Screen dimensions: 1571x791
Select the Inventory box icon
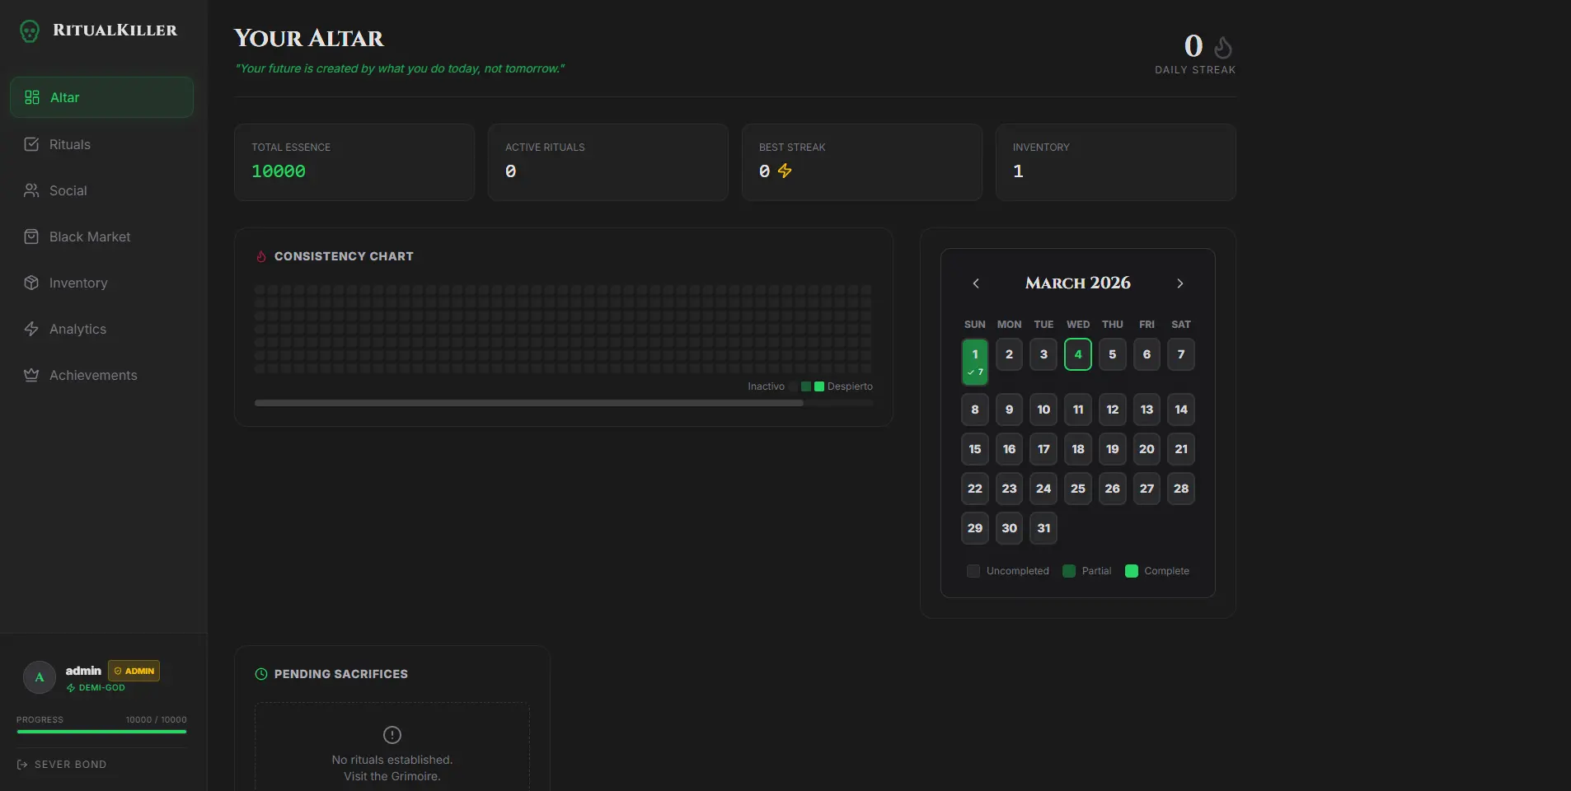click(x=31, y=283)
